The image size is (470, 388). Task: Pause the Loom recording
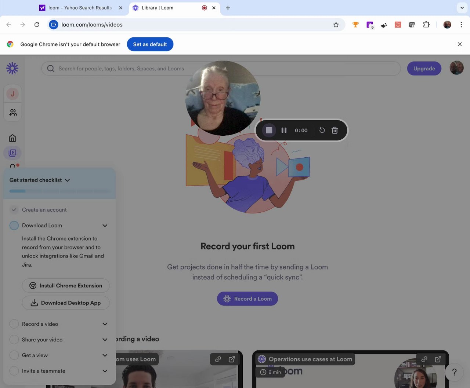tap(284, 130)
